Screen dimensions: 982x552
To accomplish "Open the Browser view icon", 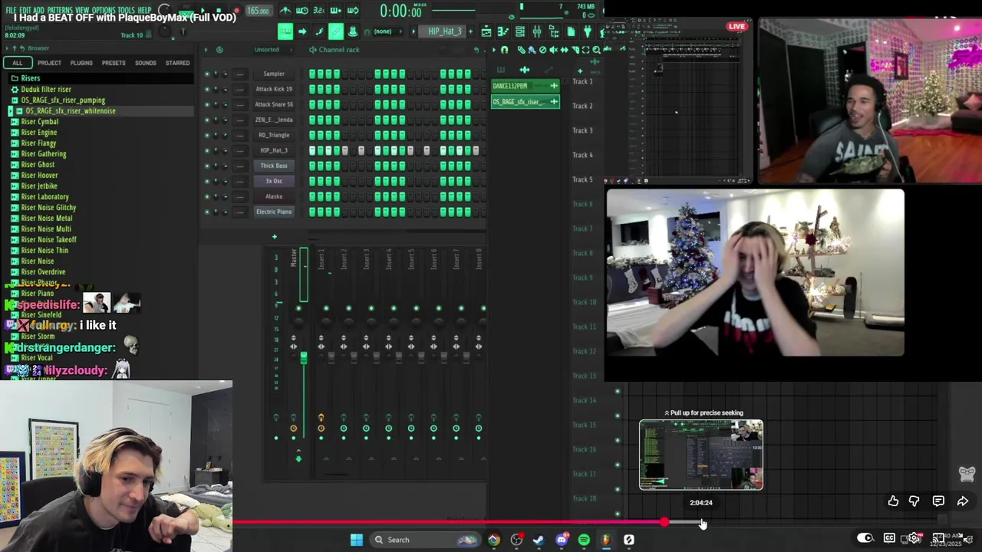I will (554, 31).
